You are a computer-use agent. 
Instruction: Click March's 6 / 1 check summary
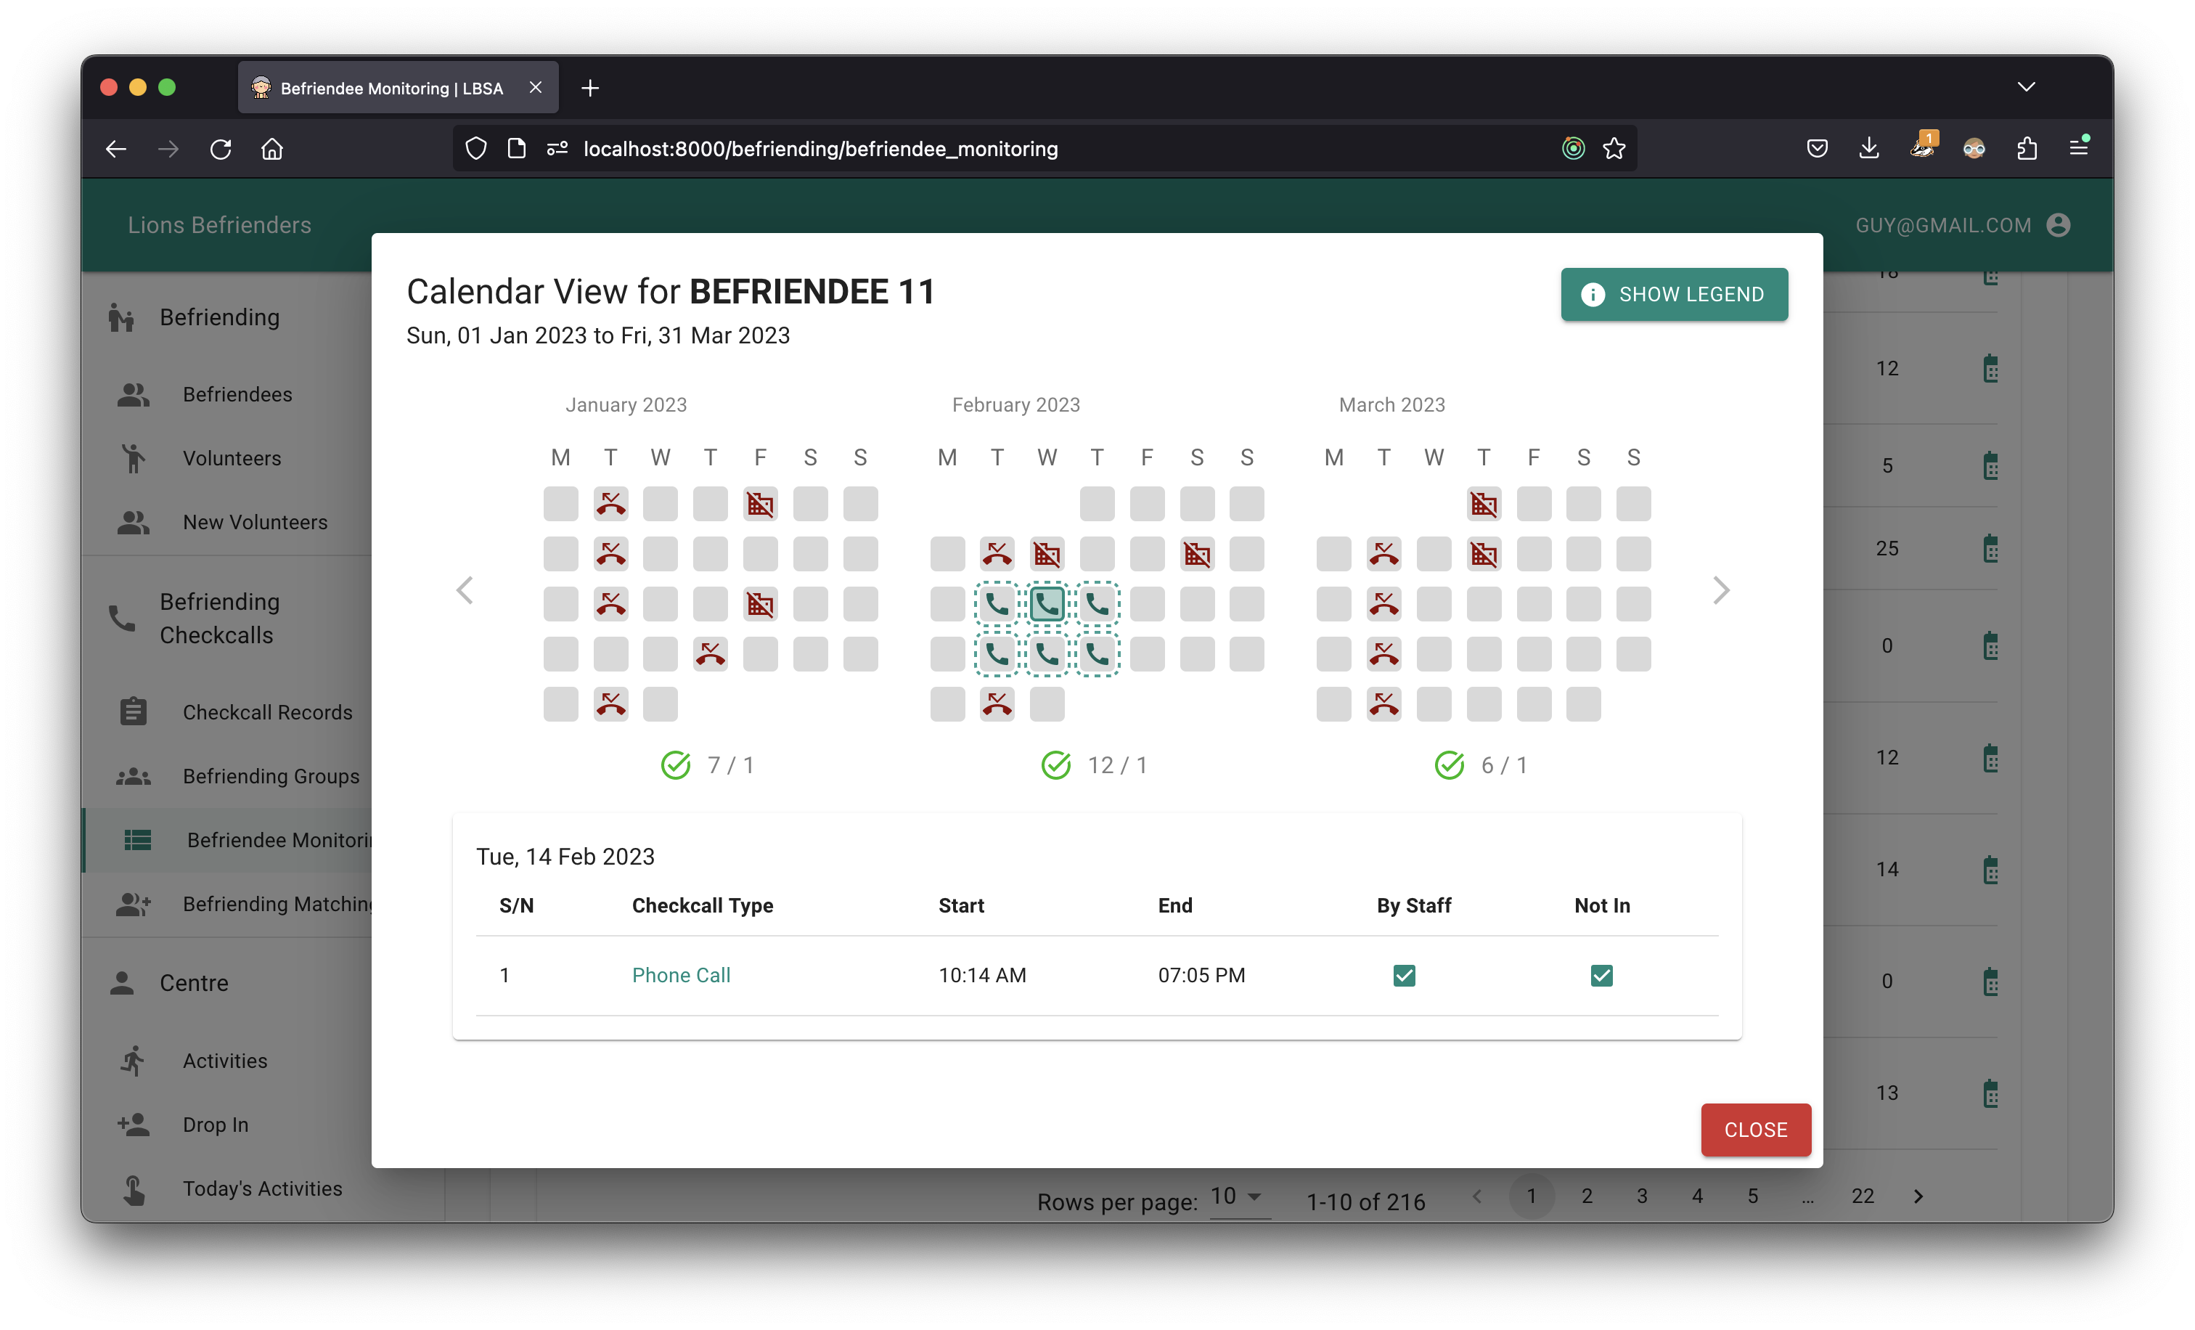coord(1481,764)
